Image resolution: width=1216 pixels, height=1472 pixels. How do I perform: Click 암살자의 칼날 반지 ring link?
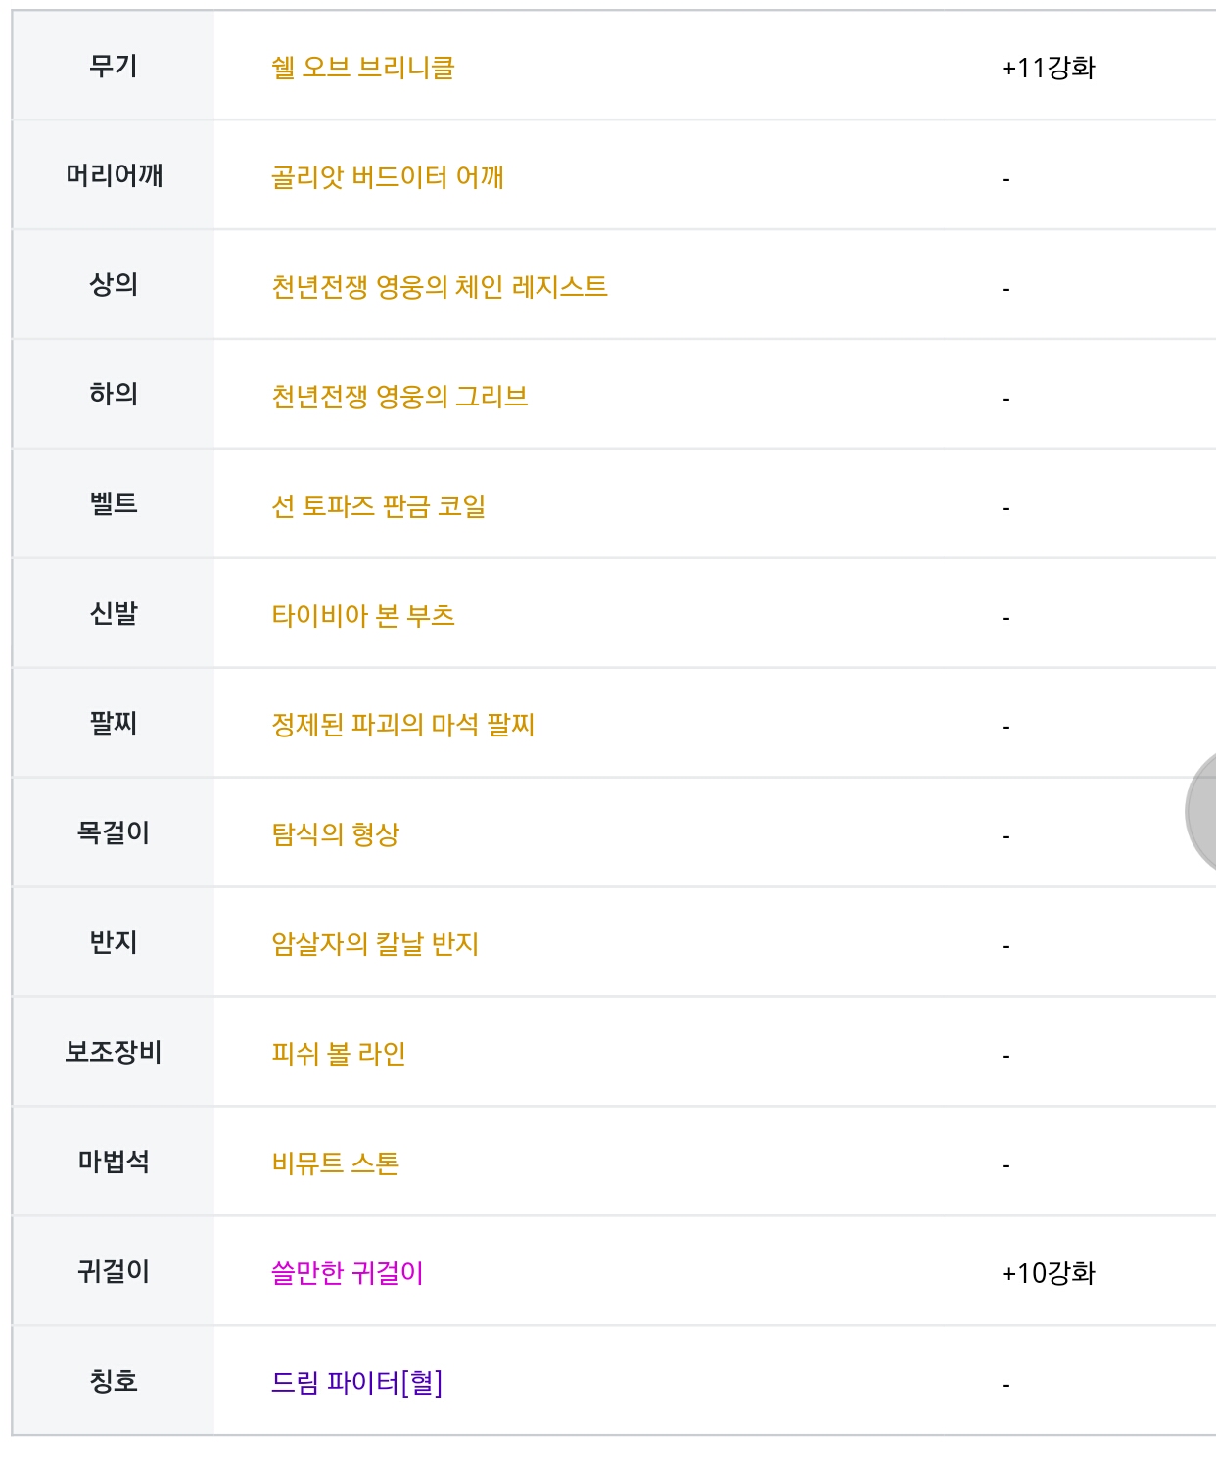tap(374, 944)
